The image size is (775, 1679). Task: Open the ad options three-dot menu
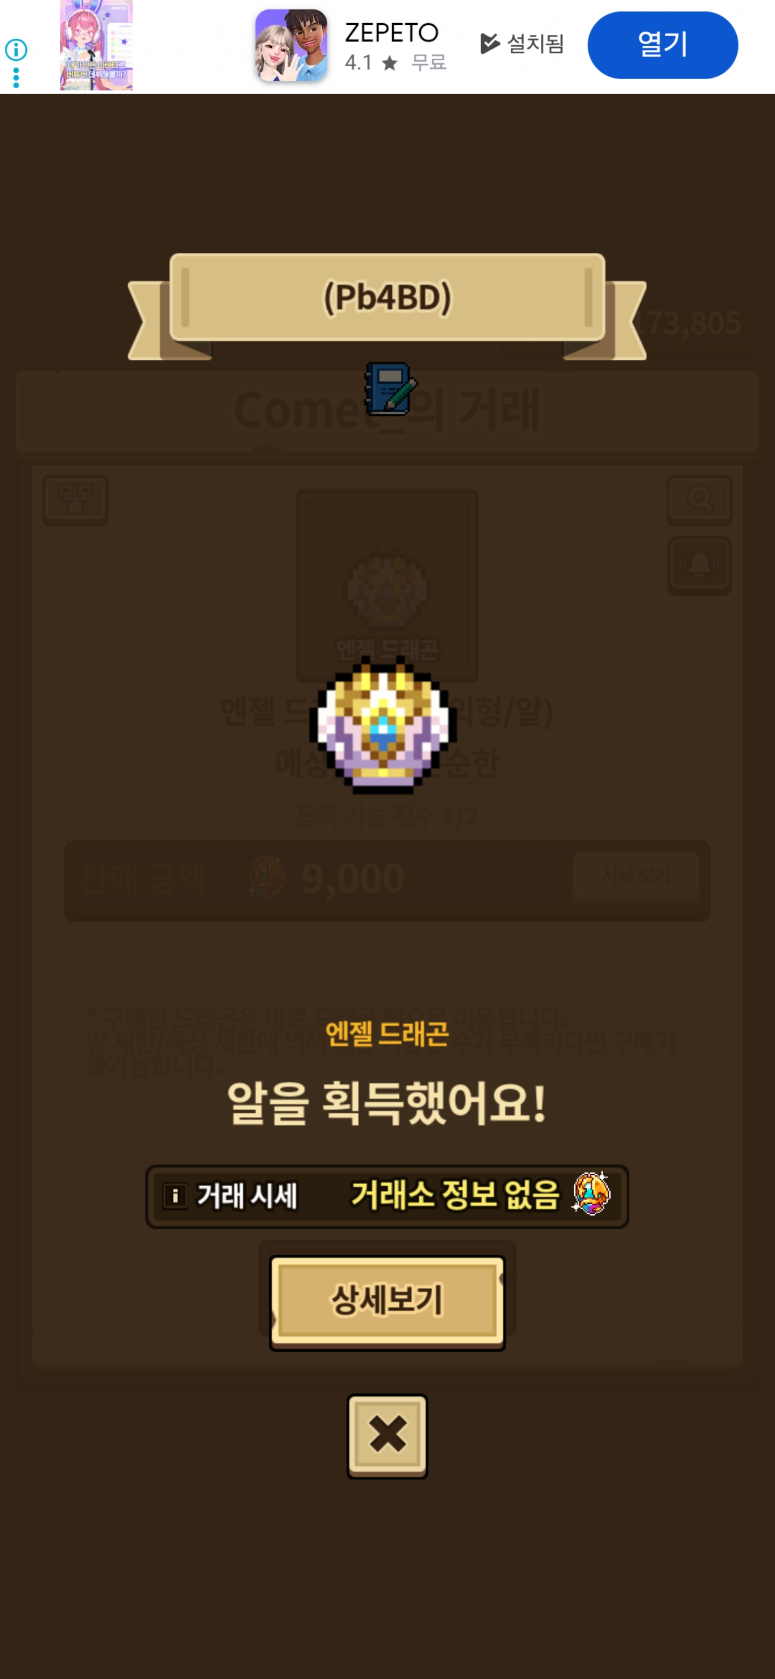click(16, 77)
